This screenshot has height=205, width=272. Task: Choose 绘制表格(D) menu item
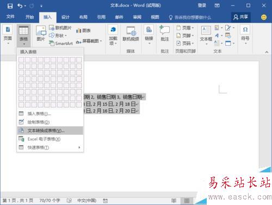[x=50, y=122]
